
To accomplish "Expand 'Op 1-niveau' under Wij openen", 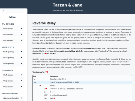I will [13, 29].
